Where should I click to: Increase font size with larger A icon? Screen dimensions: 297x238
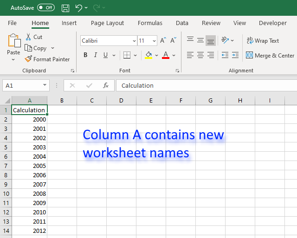click(x=163, y=41)
